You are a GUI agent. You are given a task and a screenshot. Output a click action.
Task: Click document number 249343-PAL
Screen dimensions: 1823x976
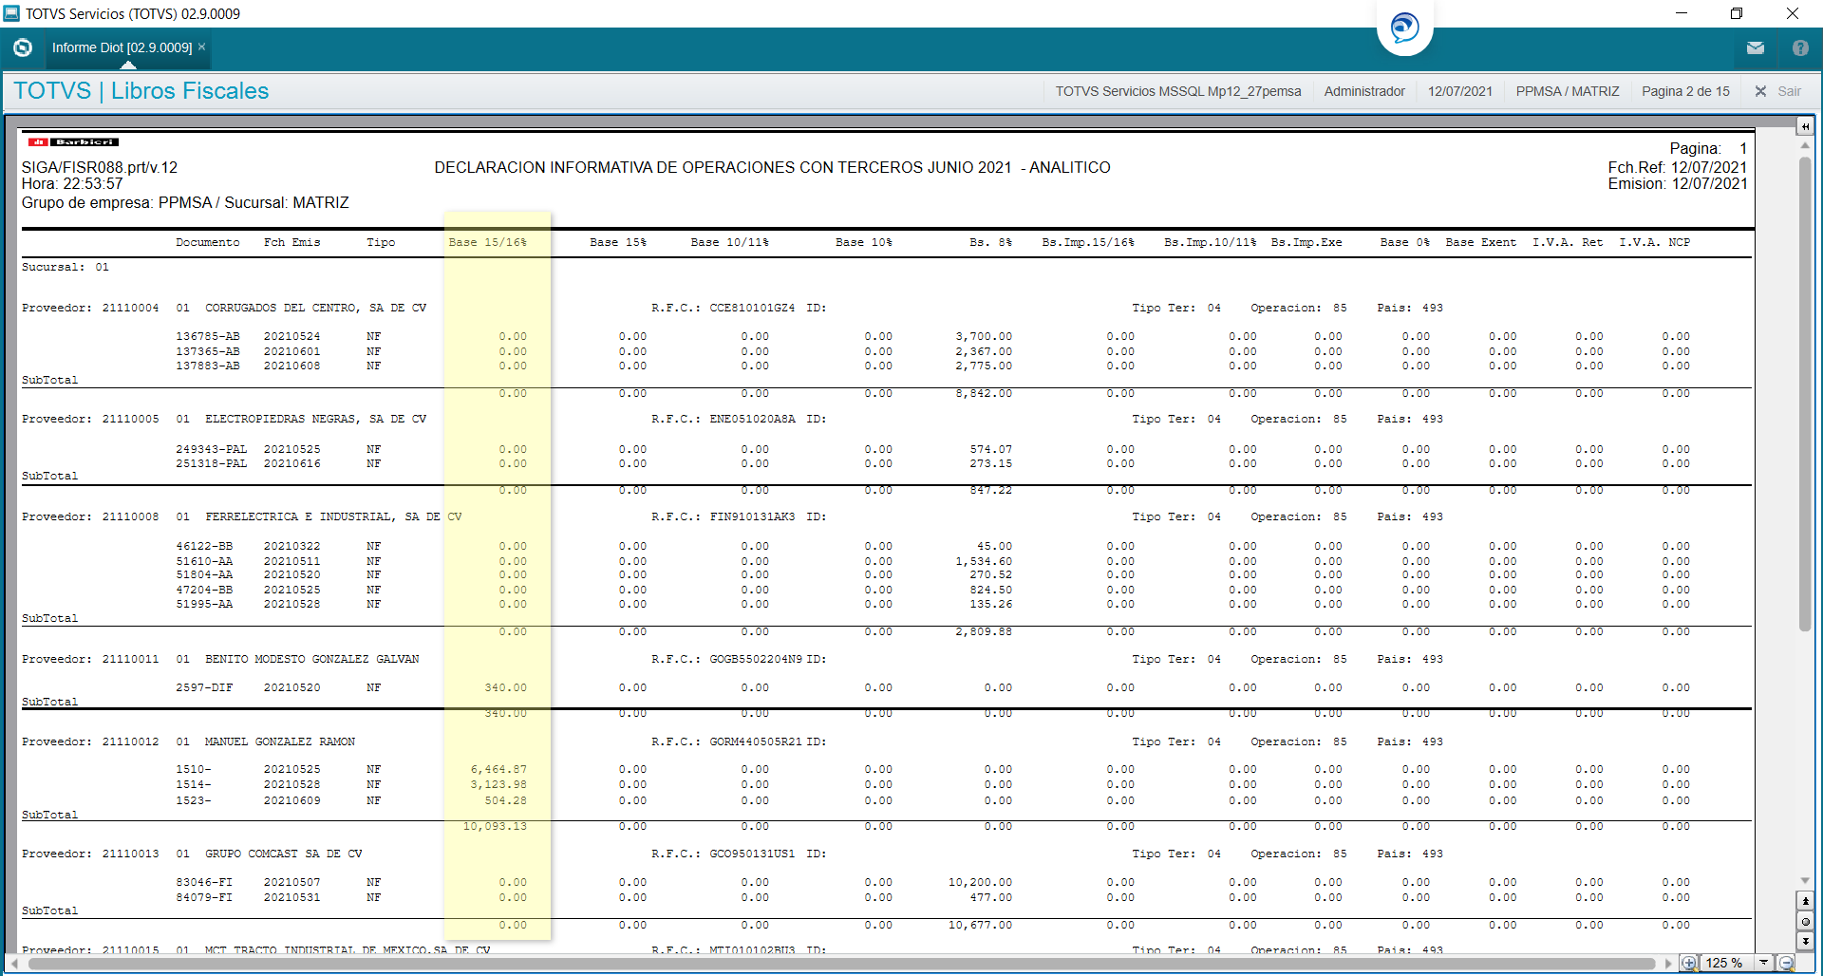coord(211,449)
